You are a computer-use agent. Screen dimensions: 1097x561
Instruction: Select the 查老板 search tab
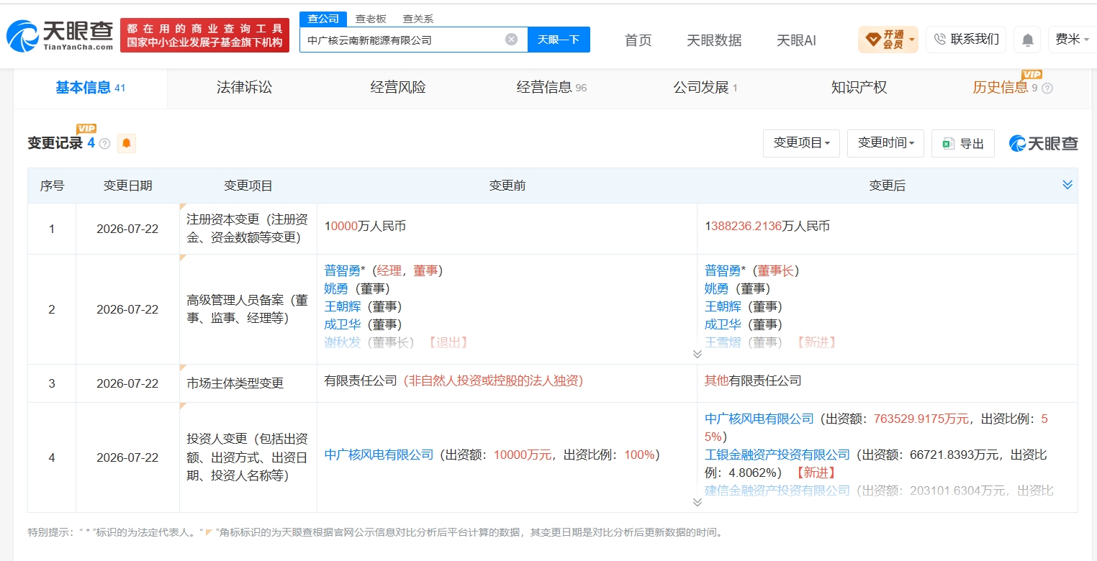371,19
